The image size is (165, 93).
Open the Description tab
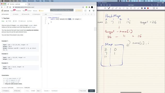point(5,14)
